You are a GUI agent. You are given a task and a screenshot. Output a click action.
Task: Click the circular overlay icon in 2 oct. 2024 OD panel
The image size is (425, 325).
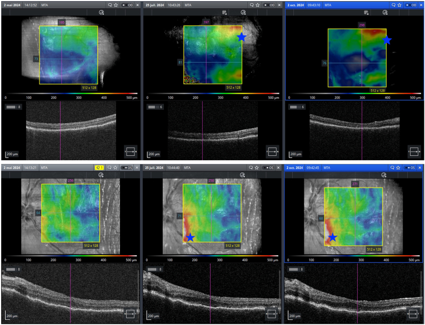[x=385, y=12]
